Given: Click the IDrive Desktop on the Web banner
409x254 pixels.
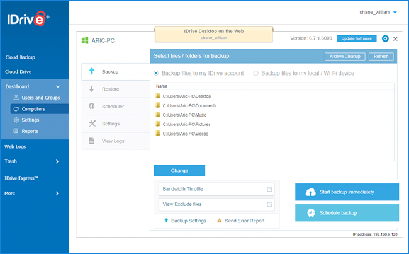Looking at the screenshot, I should (x=214, y=34).
